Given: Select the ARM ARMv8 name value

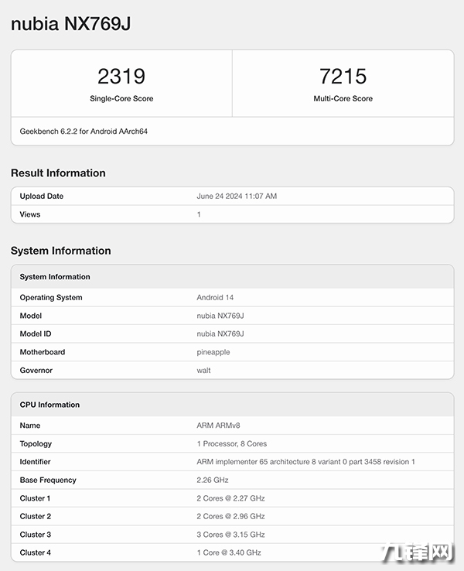Looking at the screenshot, I should (219, 426).
